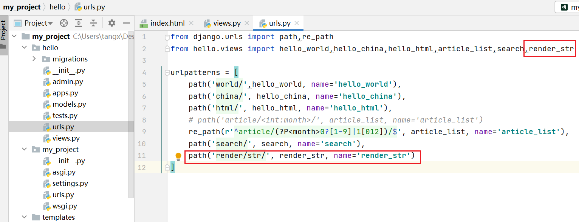The height and width of the screenshot is (222, 579).
Task: Open the Django run configuration selector
Action: tap(567, 7)
